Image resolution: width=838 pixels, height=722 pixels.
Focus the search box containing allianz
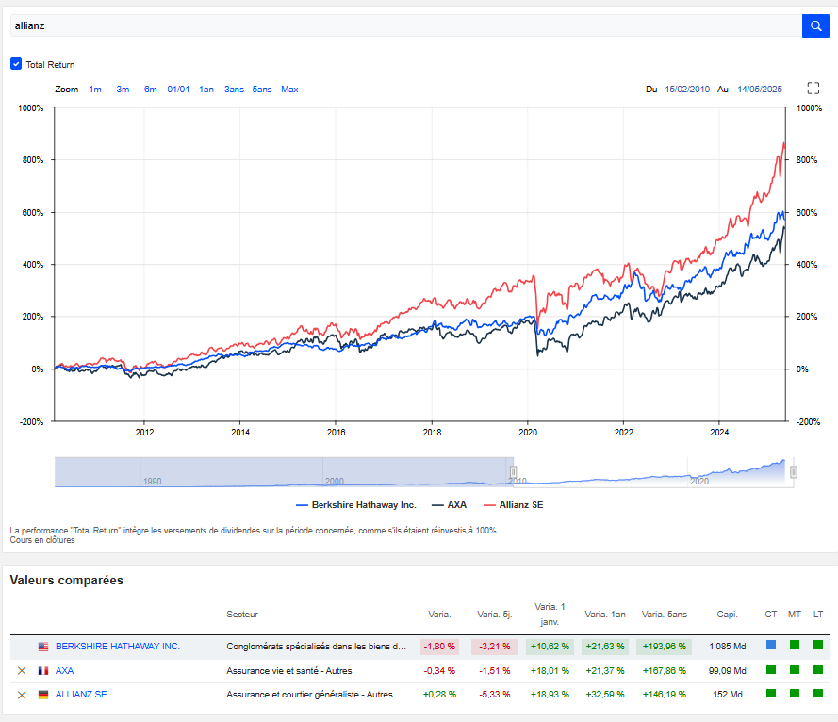pyautogui.click(x=406, y=25)
